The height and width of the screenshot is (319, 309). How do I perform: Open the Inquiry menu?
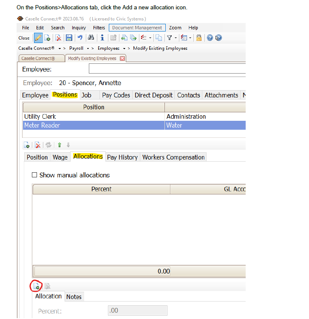click(x=79, y=28)
